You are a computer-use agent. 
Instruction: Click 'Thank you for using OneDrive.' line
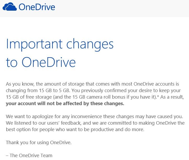[39, 143]
